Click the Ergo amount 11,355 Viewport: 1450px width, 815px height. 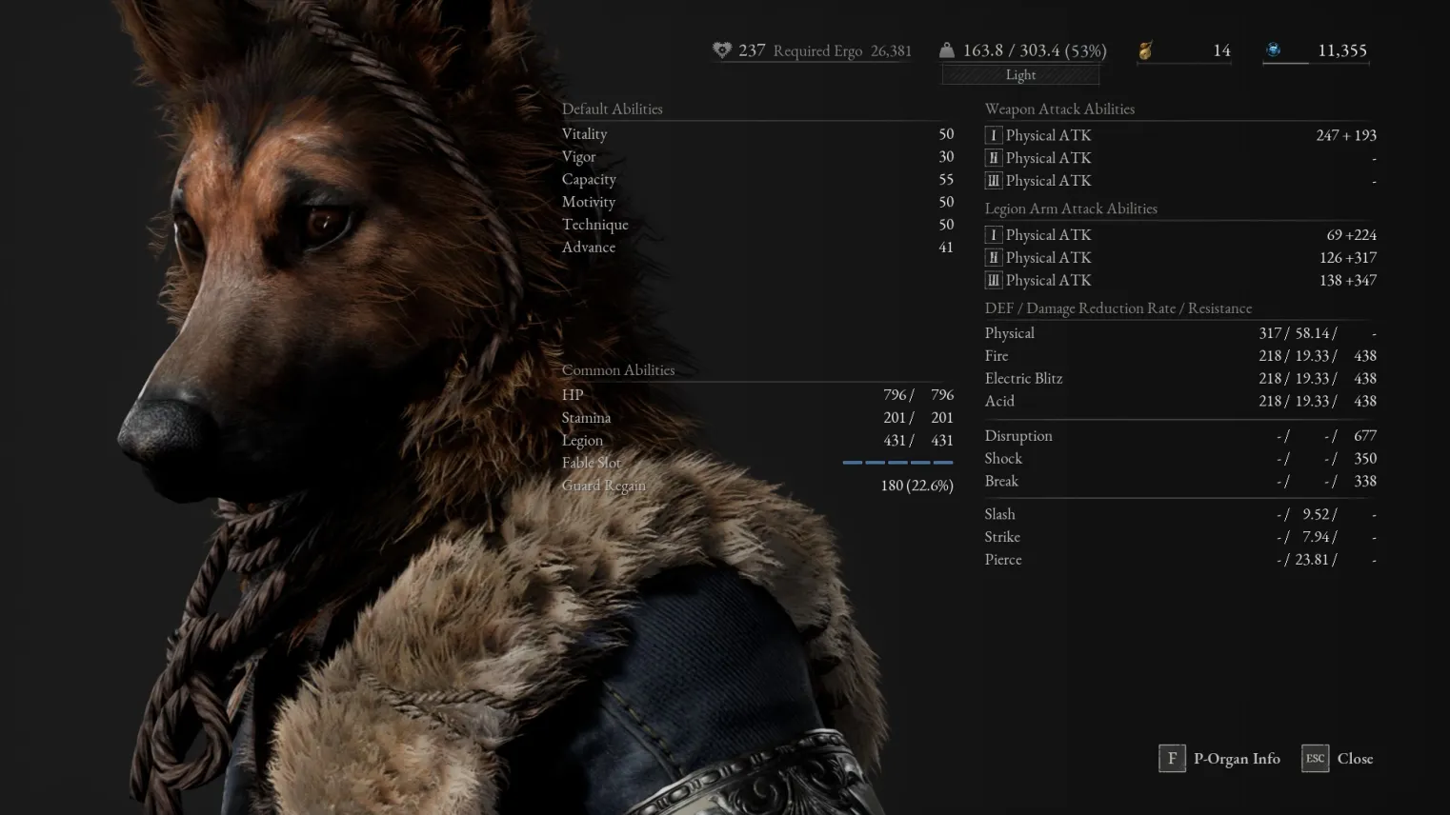click(1342, 50)
